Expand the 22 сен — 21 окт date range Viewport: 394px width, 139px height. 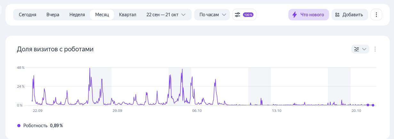166,15
